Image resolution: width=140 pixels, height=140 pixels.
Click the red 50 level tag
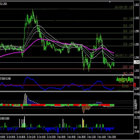[135, 85]
